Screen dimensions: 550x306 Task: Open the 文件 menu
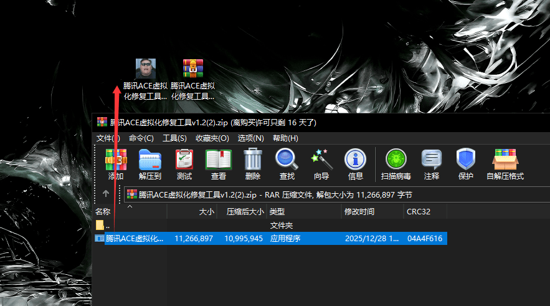pyautogui.click(x=108, y=138)
